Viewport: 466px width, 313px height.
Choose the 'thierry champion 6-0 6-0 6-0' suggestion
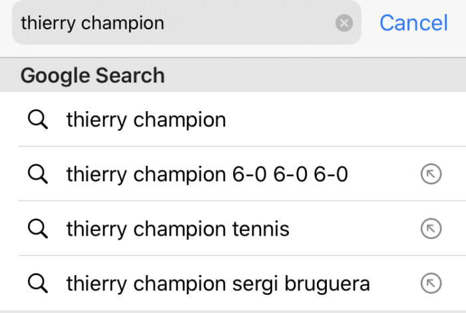click(233, 174)
